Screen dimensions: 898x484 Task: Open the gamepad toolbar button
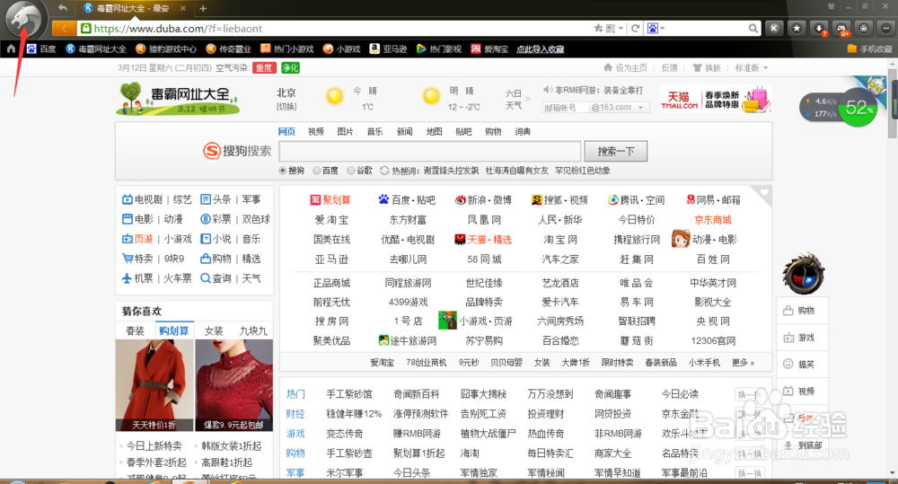841,28
